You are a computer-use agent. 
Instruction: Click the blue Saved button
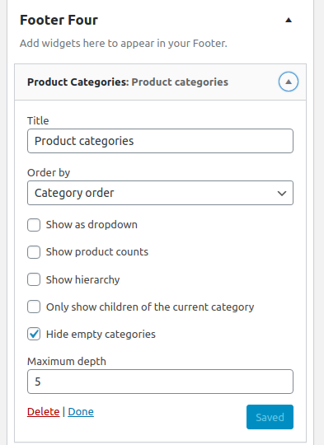[x=270, y=417]
